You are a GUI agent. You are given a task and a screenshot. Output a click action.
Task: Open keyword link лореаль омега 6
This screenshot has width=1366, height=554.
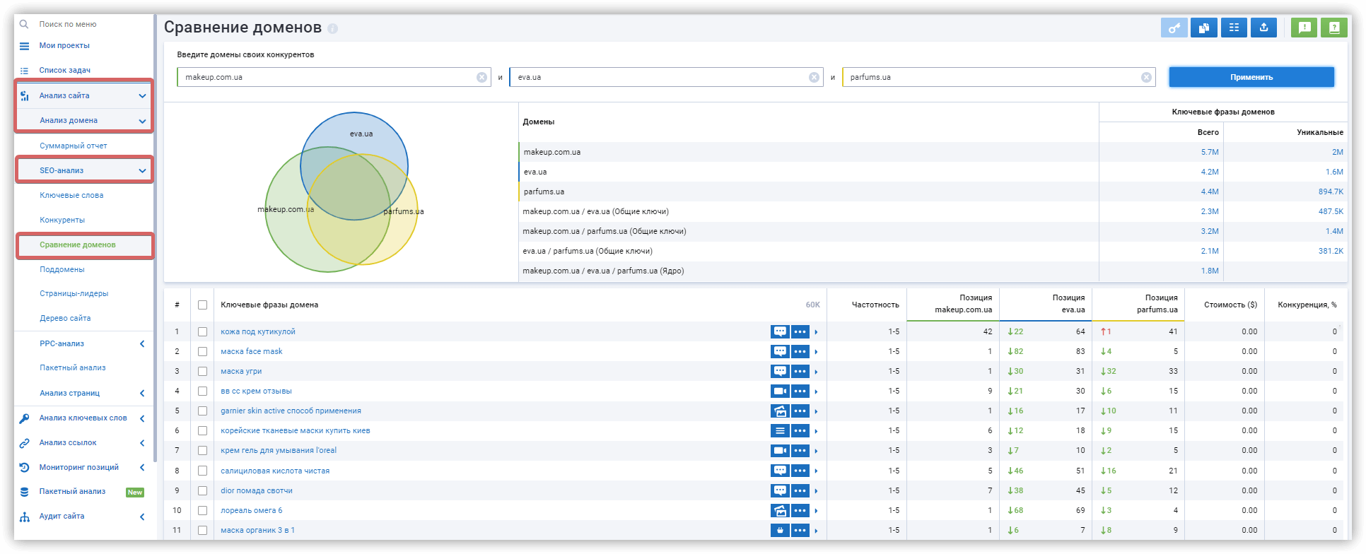(252, 510)
